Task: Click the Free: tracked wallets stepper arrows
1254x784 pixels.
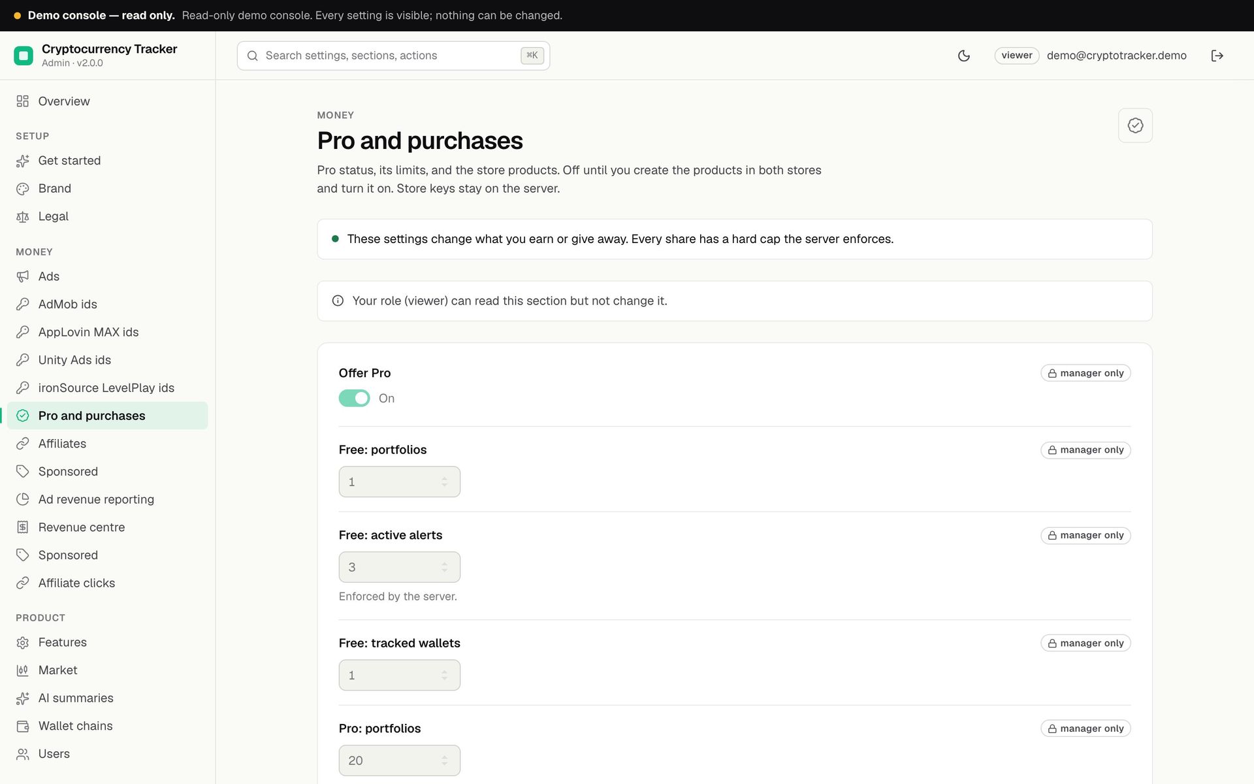Action: (444, 676)
